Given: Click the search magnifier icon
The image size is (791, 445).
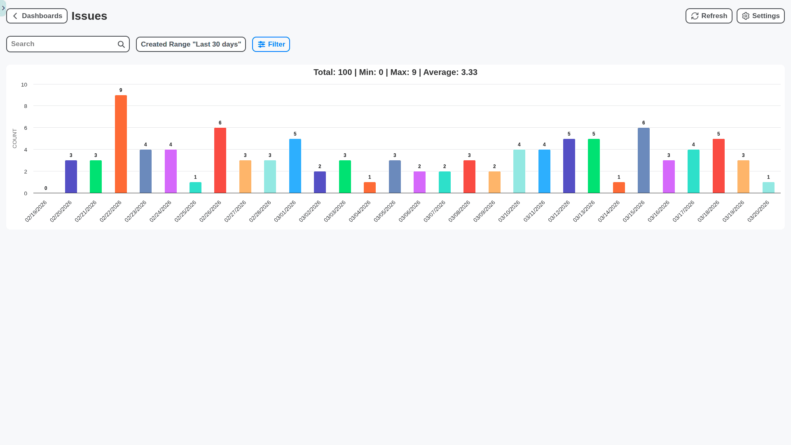Looking at the screenshot, I should 121,44.
